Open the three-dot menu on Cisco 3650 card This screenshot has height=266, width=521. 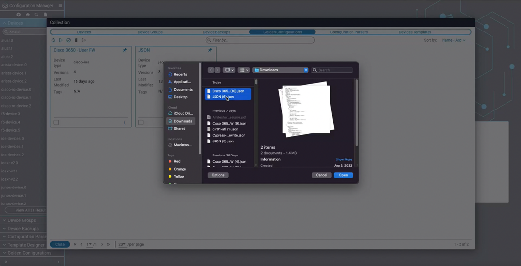125,123
